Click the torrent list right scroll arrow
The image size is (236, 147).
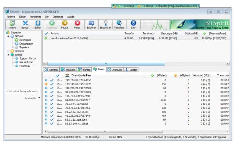pos(228,64)
